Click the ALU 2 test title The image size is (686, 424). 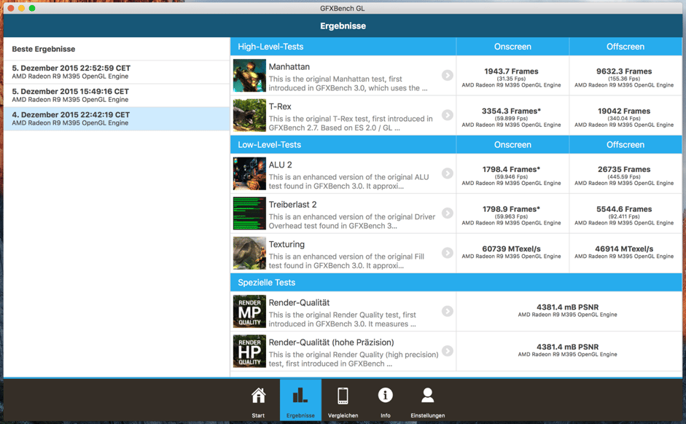pos(281,165)
